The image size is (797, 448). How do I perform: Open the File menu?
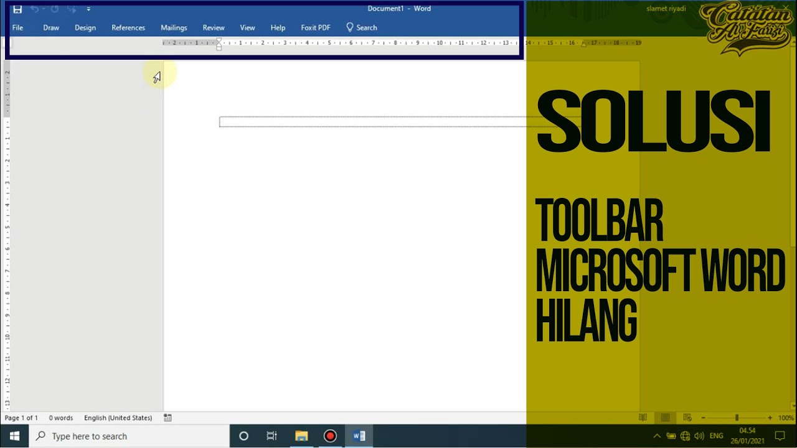tap(17, 27)
